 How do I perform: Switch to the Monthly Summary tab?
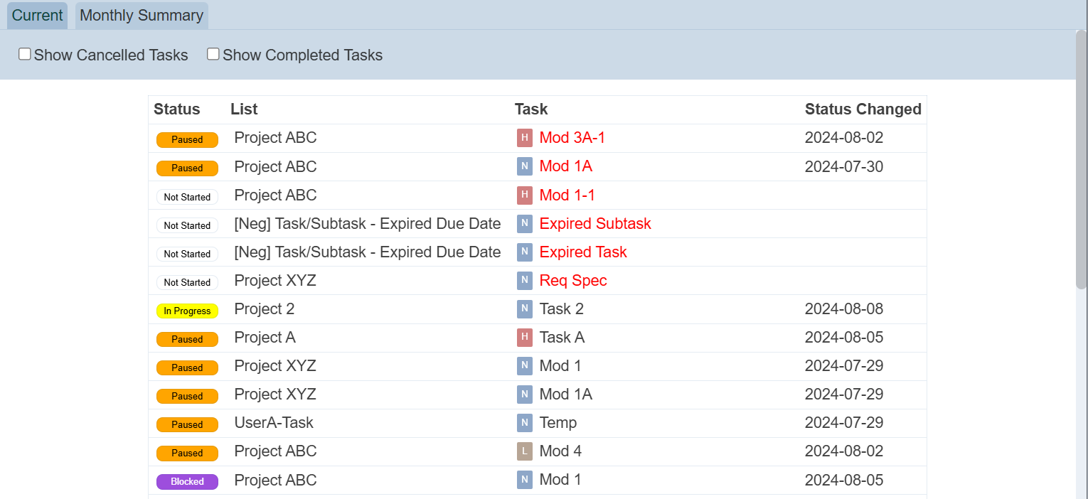tap(142, 16)
